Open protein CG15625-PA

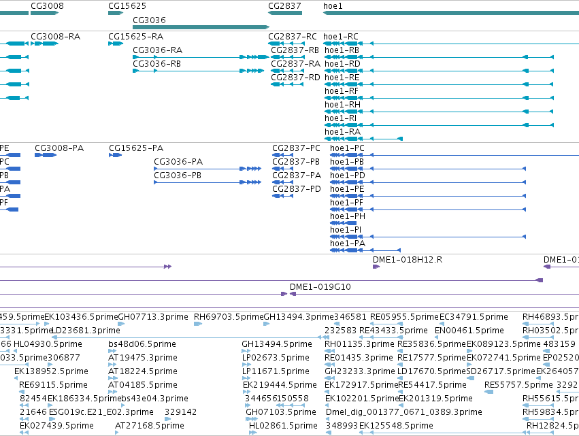[x=115, y=155]
